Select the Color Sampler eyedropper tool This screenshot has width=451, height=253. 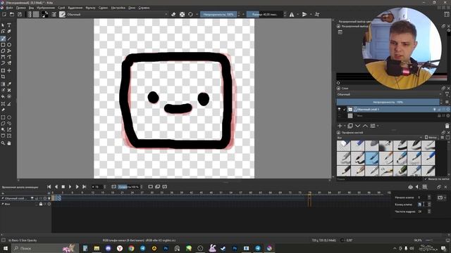click(9, 84)
